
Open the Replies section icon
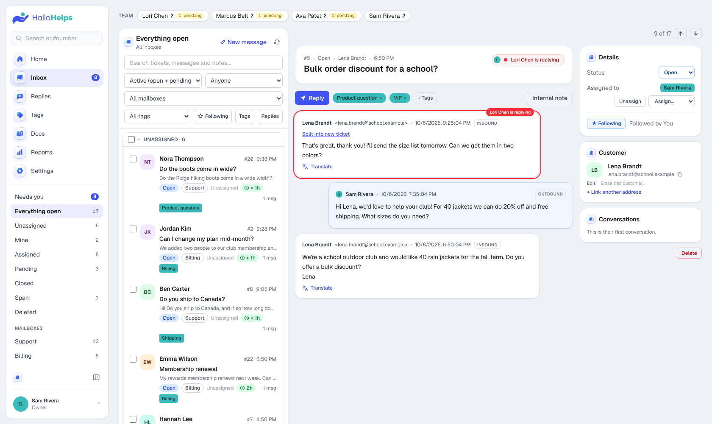click(19, 96)
